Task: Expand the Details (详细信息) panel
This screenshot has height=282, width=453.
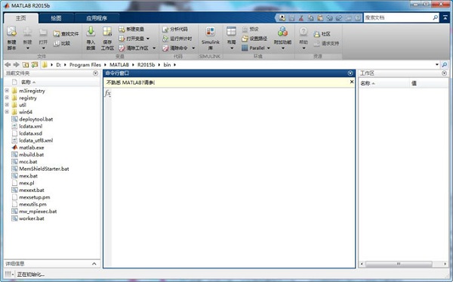Action: [x=94, y=264]
